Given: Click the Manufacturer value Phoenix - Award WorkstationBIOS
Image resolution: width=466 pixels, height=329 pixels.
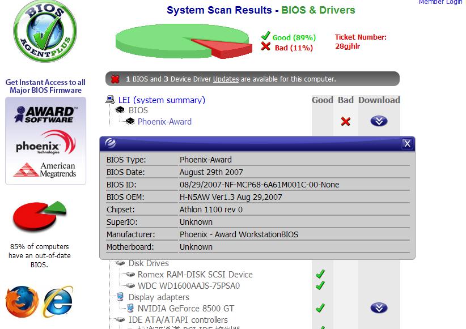Looking at the screenshot, I should click(239, 234).
